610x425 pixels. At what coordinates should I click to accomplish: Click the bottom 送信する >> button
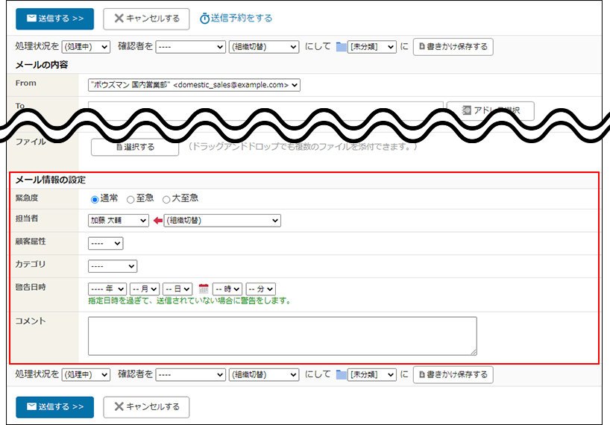tap(55, 407)
